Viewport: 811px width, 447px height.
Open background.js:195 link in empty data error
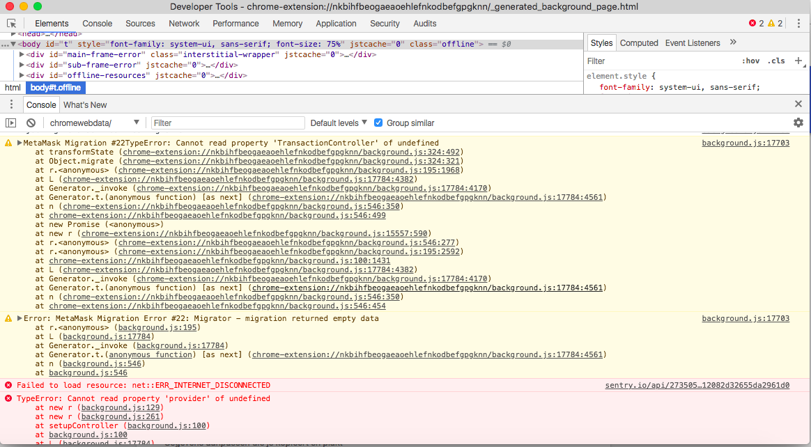157,328
